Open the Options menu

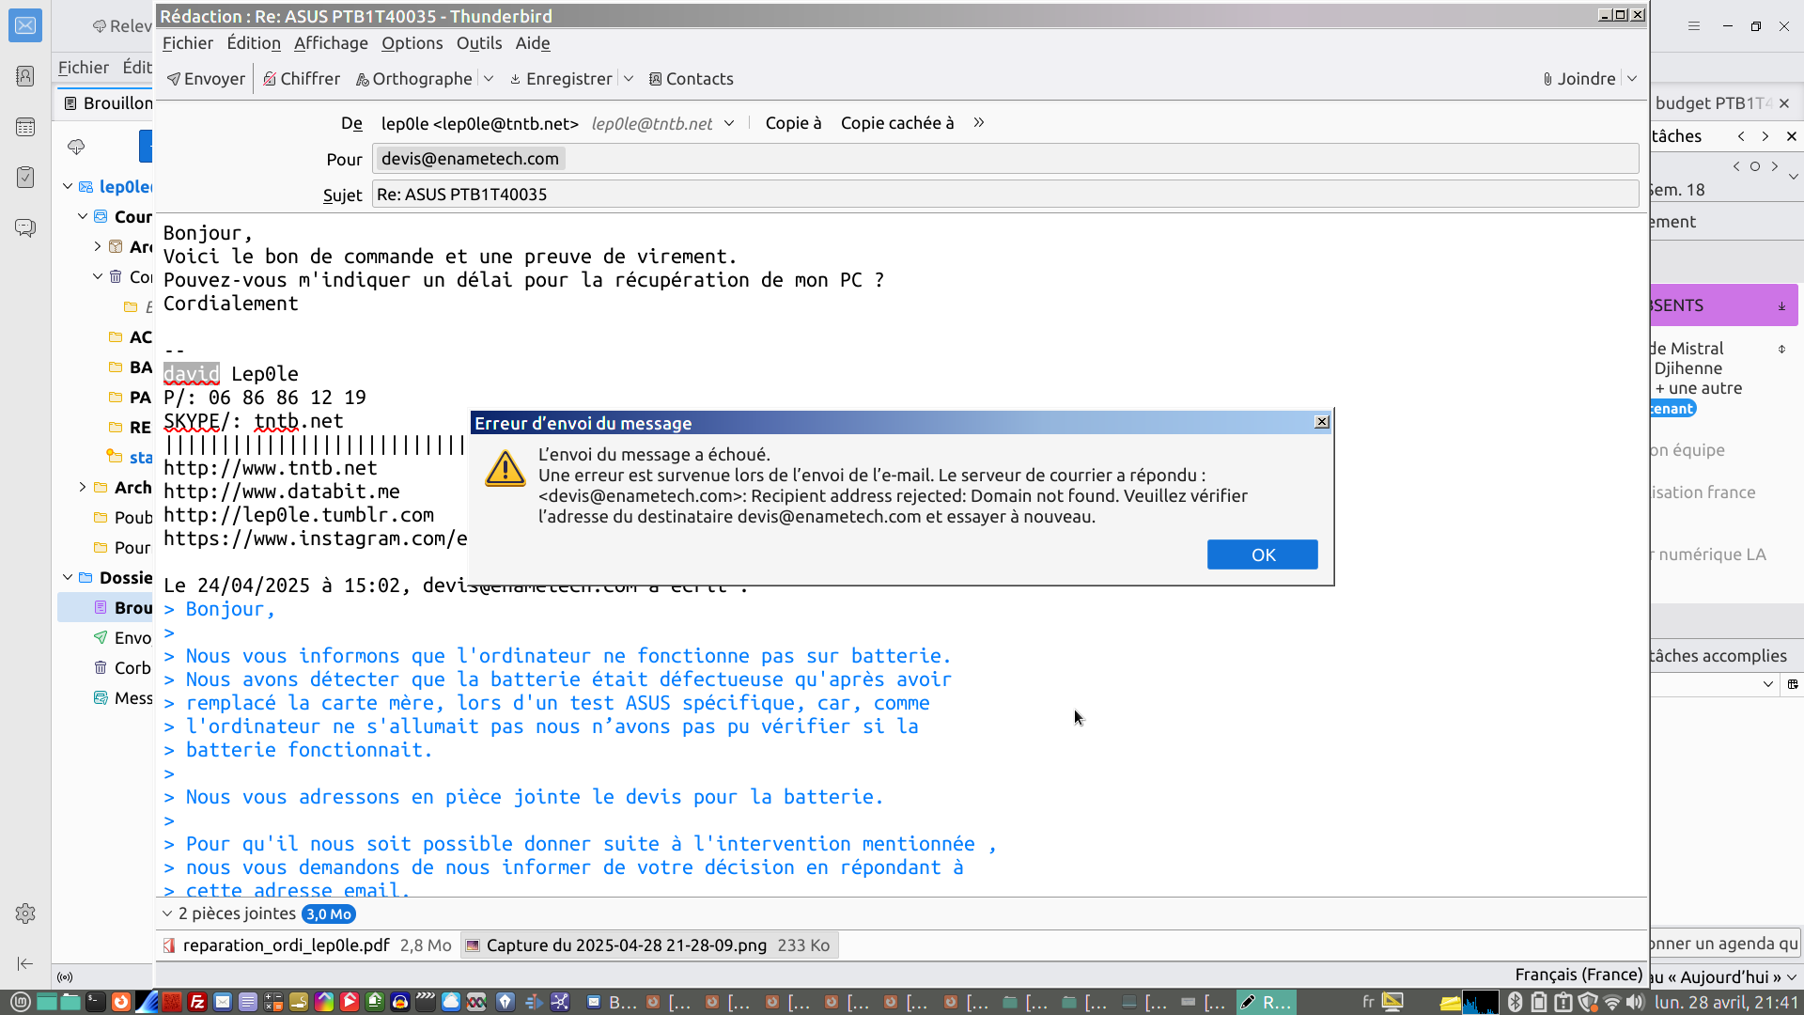tap(412, 43)
